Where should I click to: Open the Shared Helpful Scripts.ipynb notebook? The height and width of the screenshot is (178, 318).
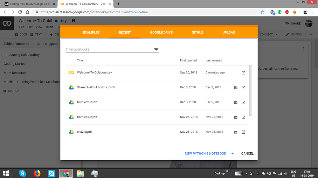click(x=96, y=87)
